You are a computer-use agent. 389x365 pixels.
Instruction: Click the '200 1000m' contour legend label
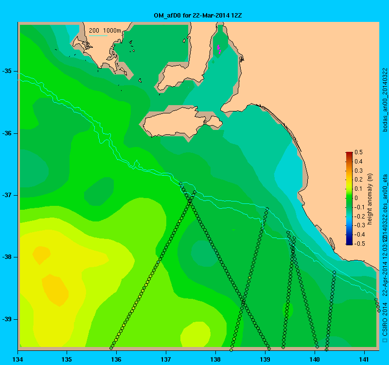coord(105,31)
